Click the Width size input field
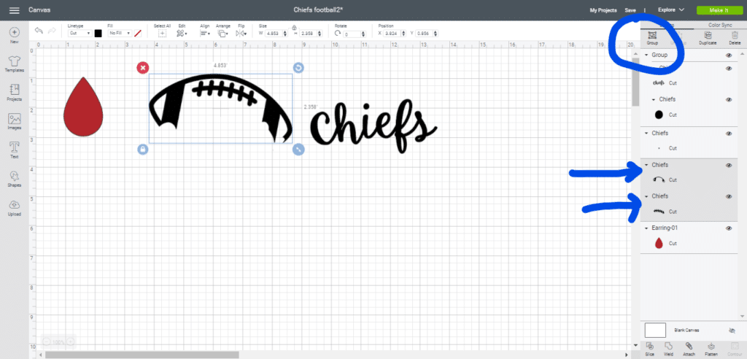The height and width of the screenshot is (359, 747). 274,34
